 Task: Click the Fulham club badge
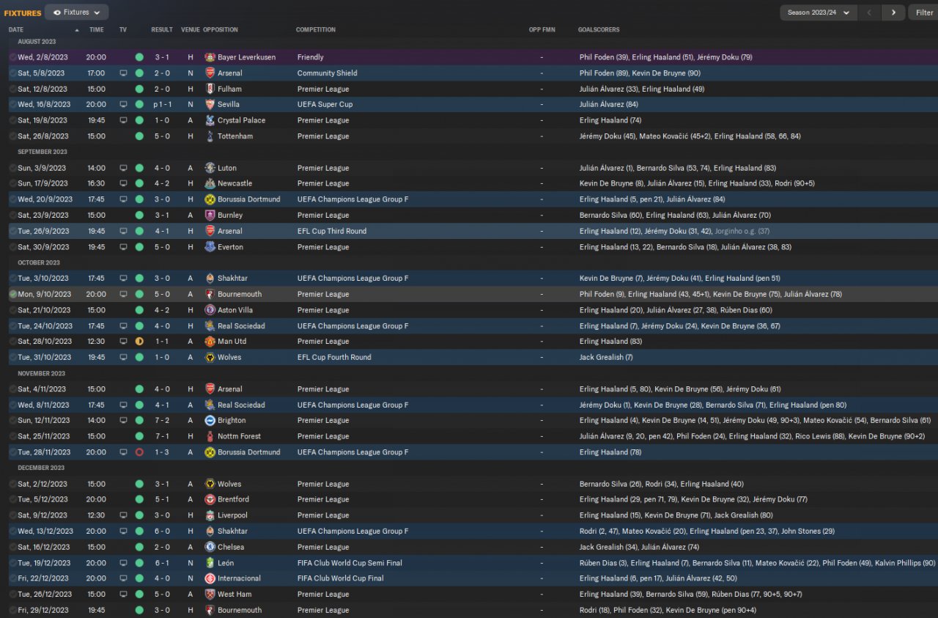[x=210, y=89]
